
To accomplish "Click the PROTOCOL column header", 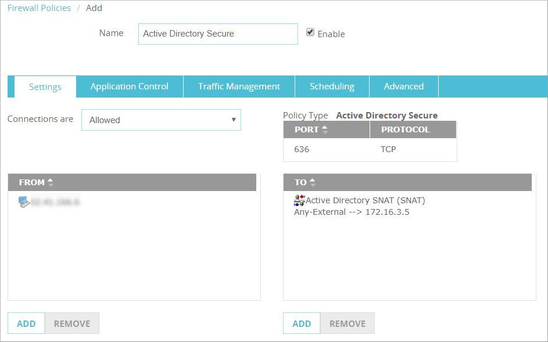I will (x=405, y=129).
